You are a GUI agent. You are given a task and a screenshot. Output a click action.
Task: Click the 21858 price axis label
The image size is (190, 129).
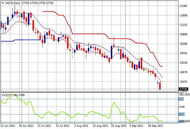[x=184, y=15]
